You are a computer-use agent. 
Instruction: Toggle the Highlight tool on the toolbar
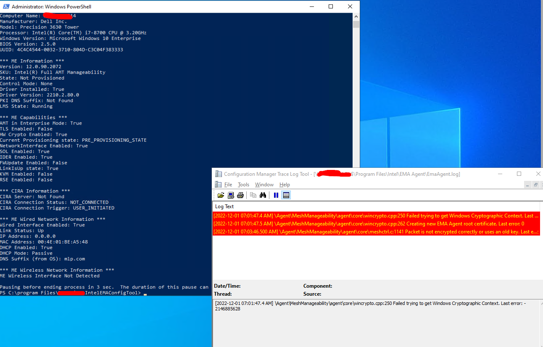(x=286, y=195)
